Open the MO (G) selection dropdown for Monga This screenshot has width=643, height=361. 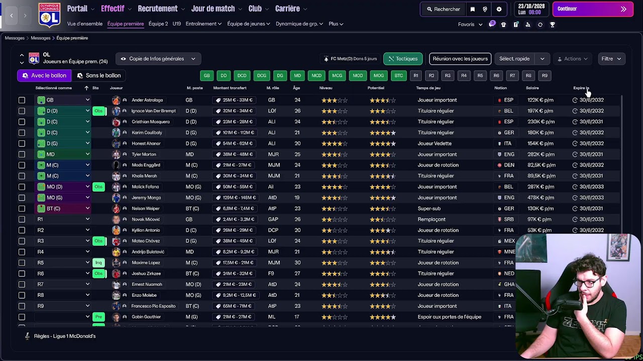pos(63,198)
